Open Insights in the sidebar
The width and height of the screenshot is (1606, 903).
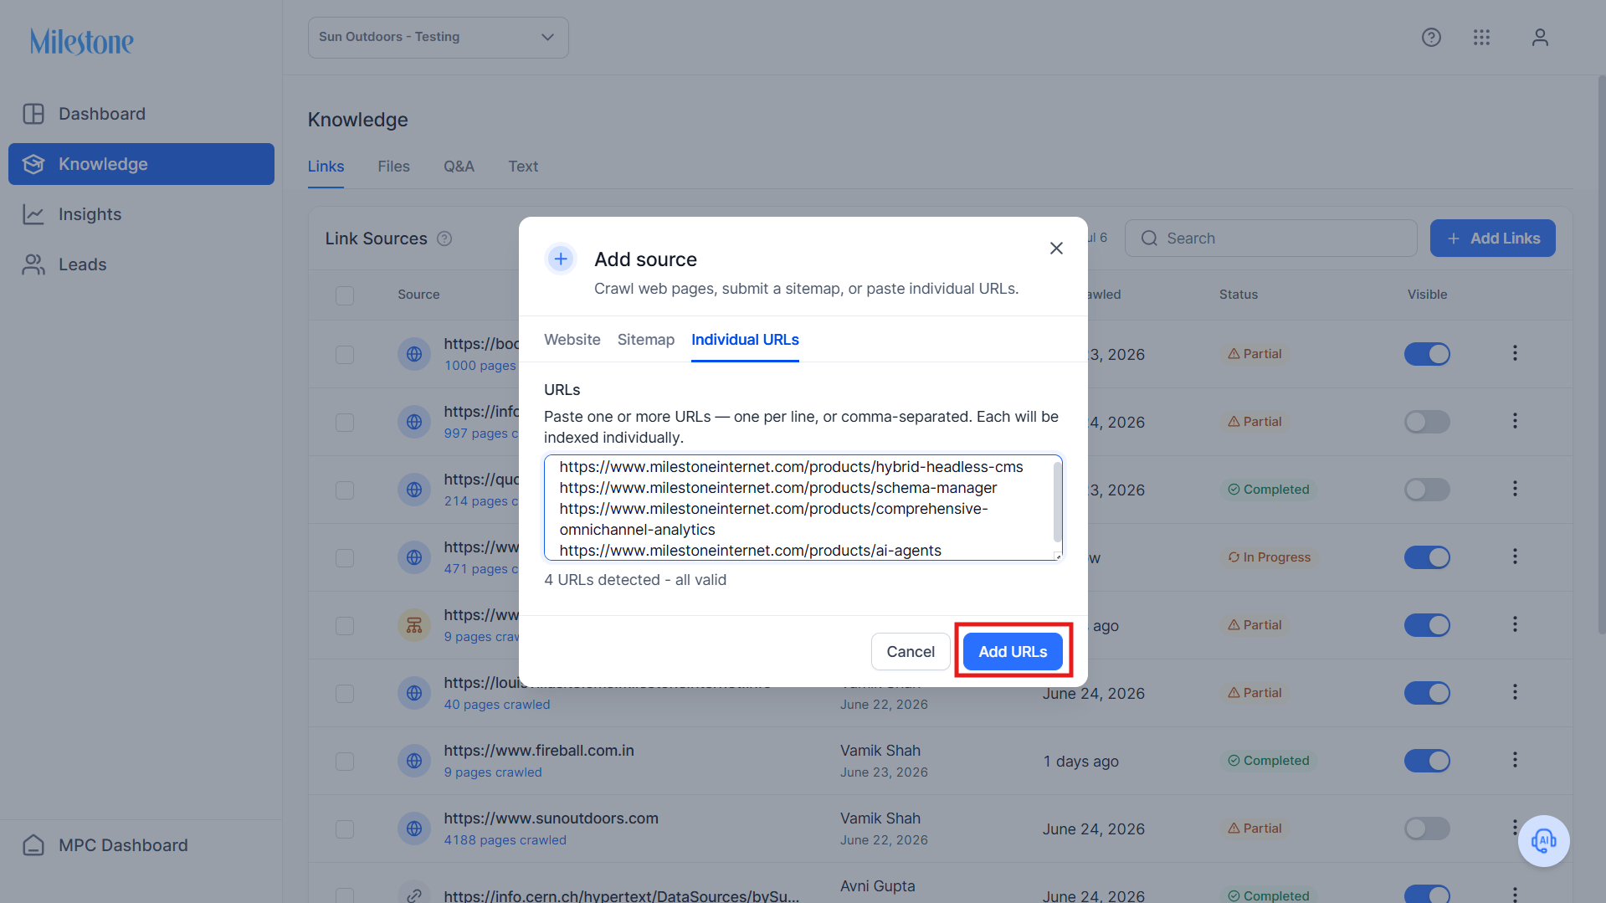click(x=141, y=214)
